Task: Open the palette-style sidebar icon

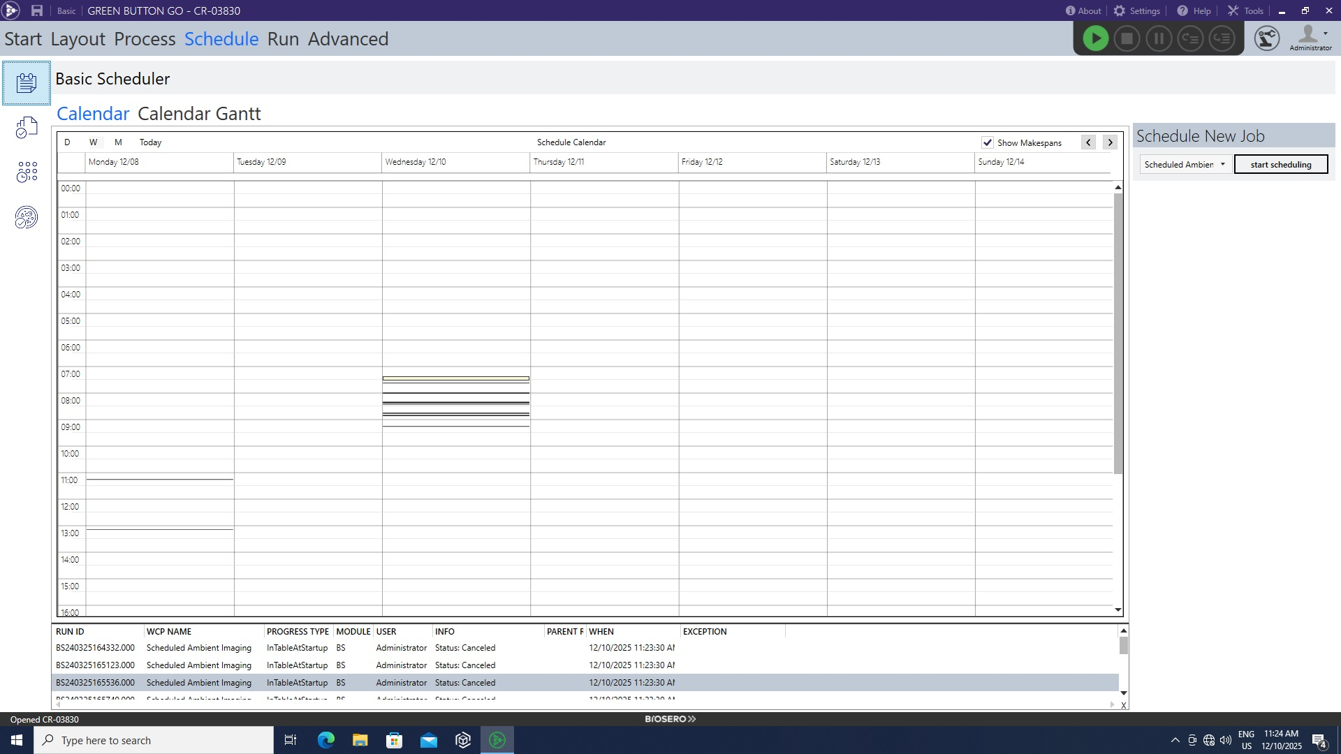Action: [x=27, y=218]
